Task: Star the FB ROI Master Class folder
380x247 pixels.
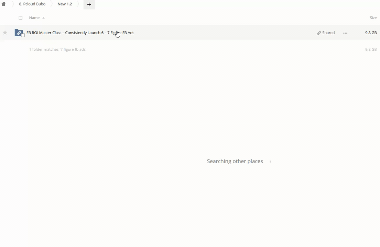Action: click(x=5, y=33)
